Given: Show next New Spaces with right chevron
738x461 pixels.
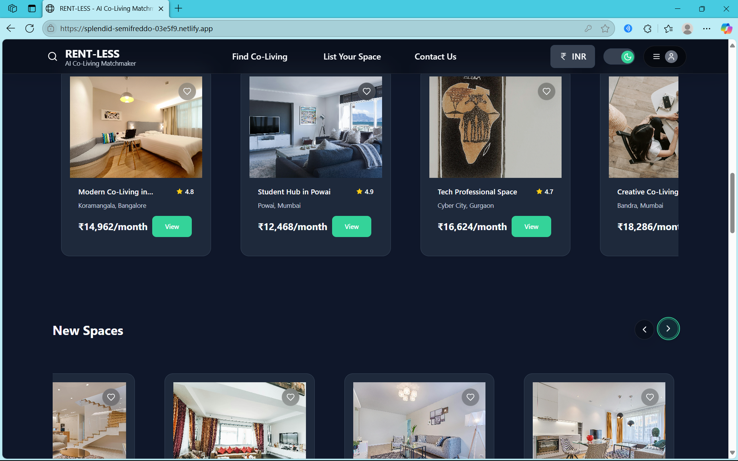Looking at the screenshot, I should click(668, 329).
